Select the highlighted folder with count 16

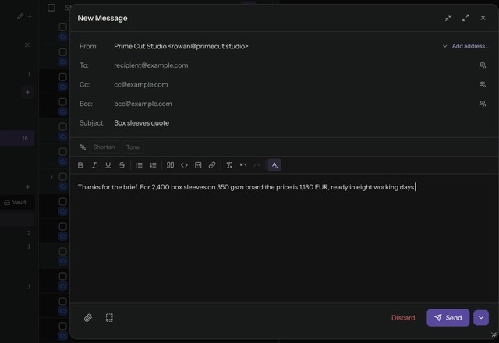(17, 138)
